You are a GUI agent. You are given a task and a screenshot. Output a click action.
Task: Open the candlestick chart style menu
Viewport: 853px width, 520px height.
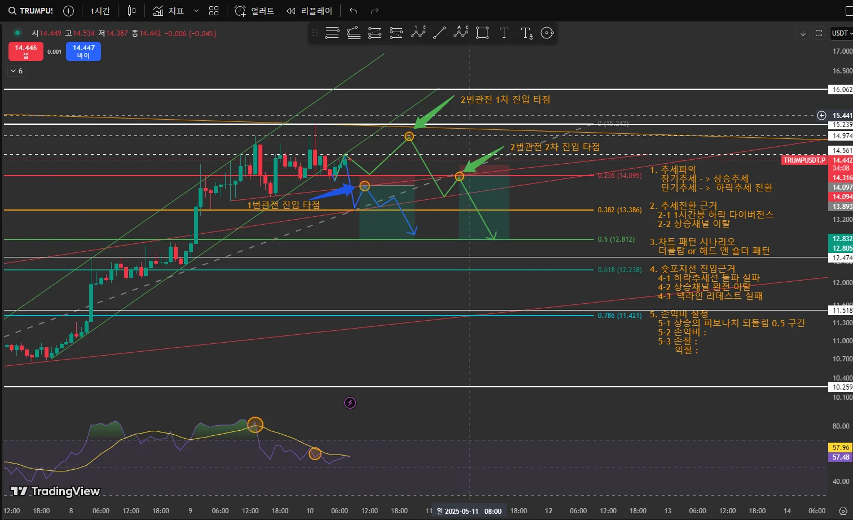131,11
